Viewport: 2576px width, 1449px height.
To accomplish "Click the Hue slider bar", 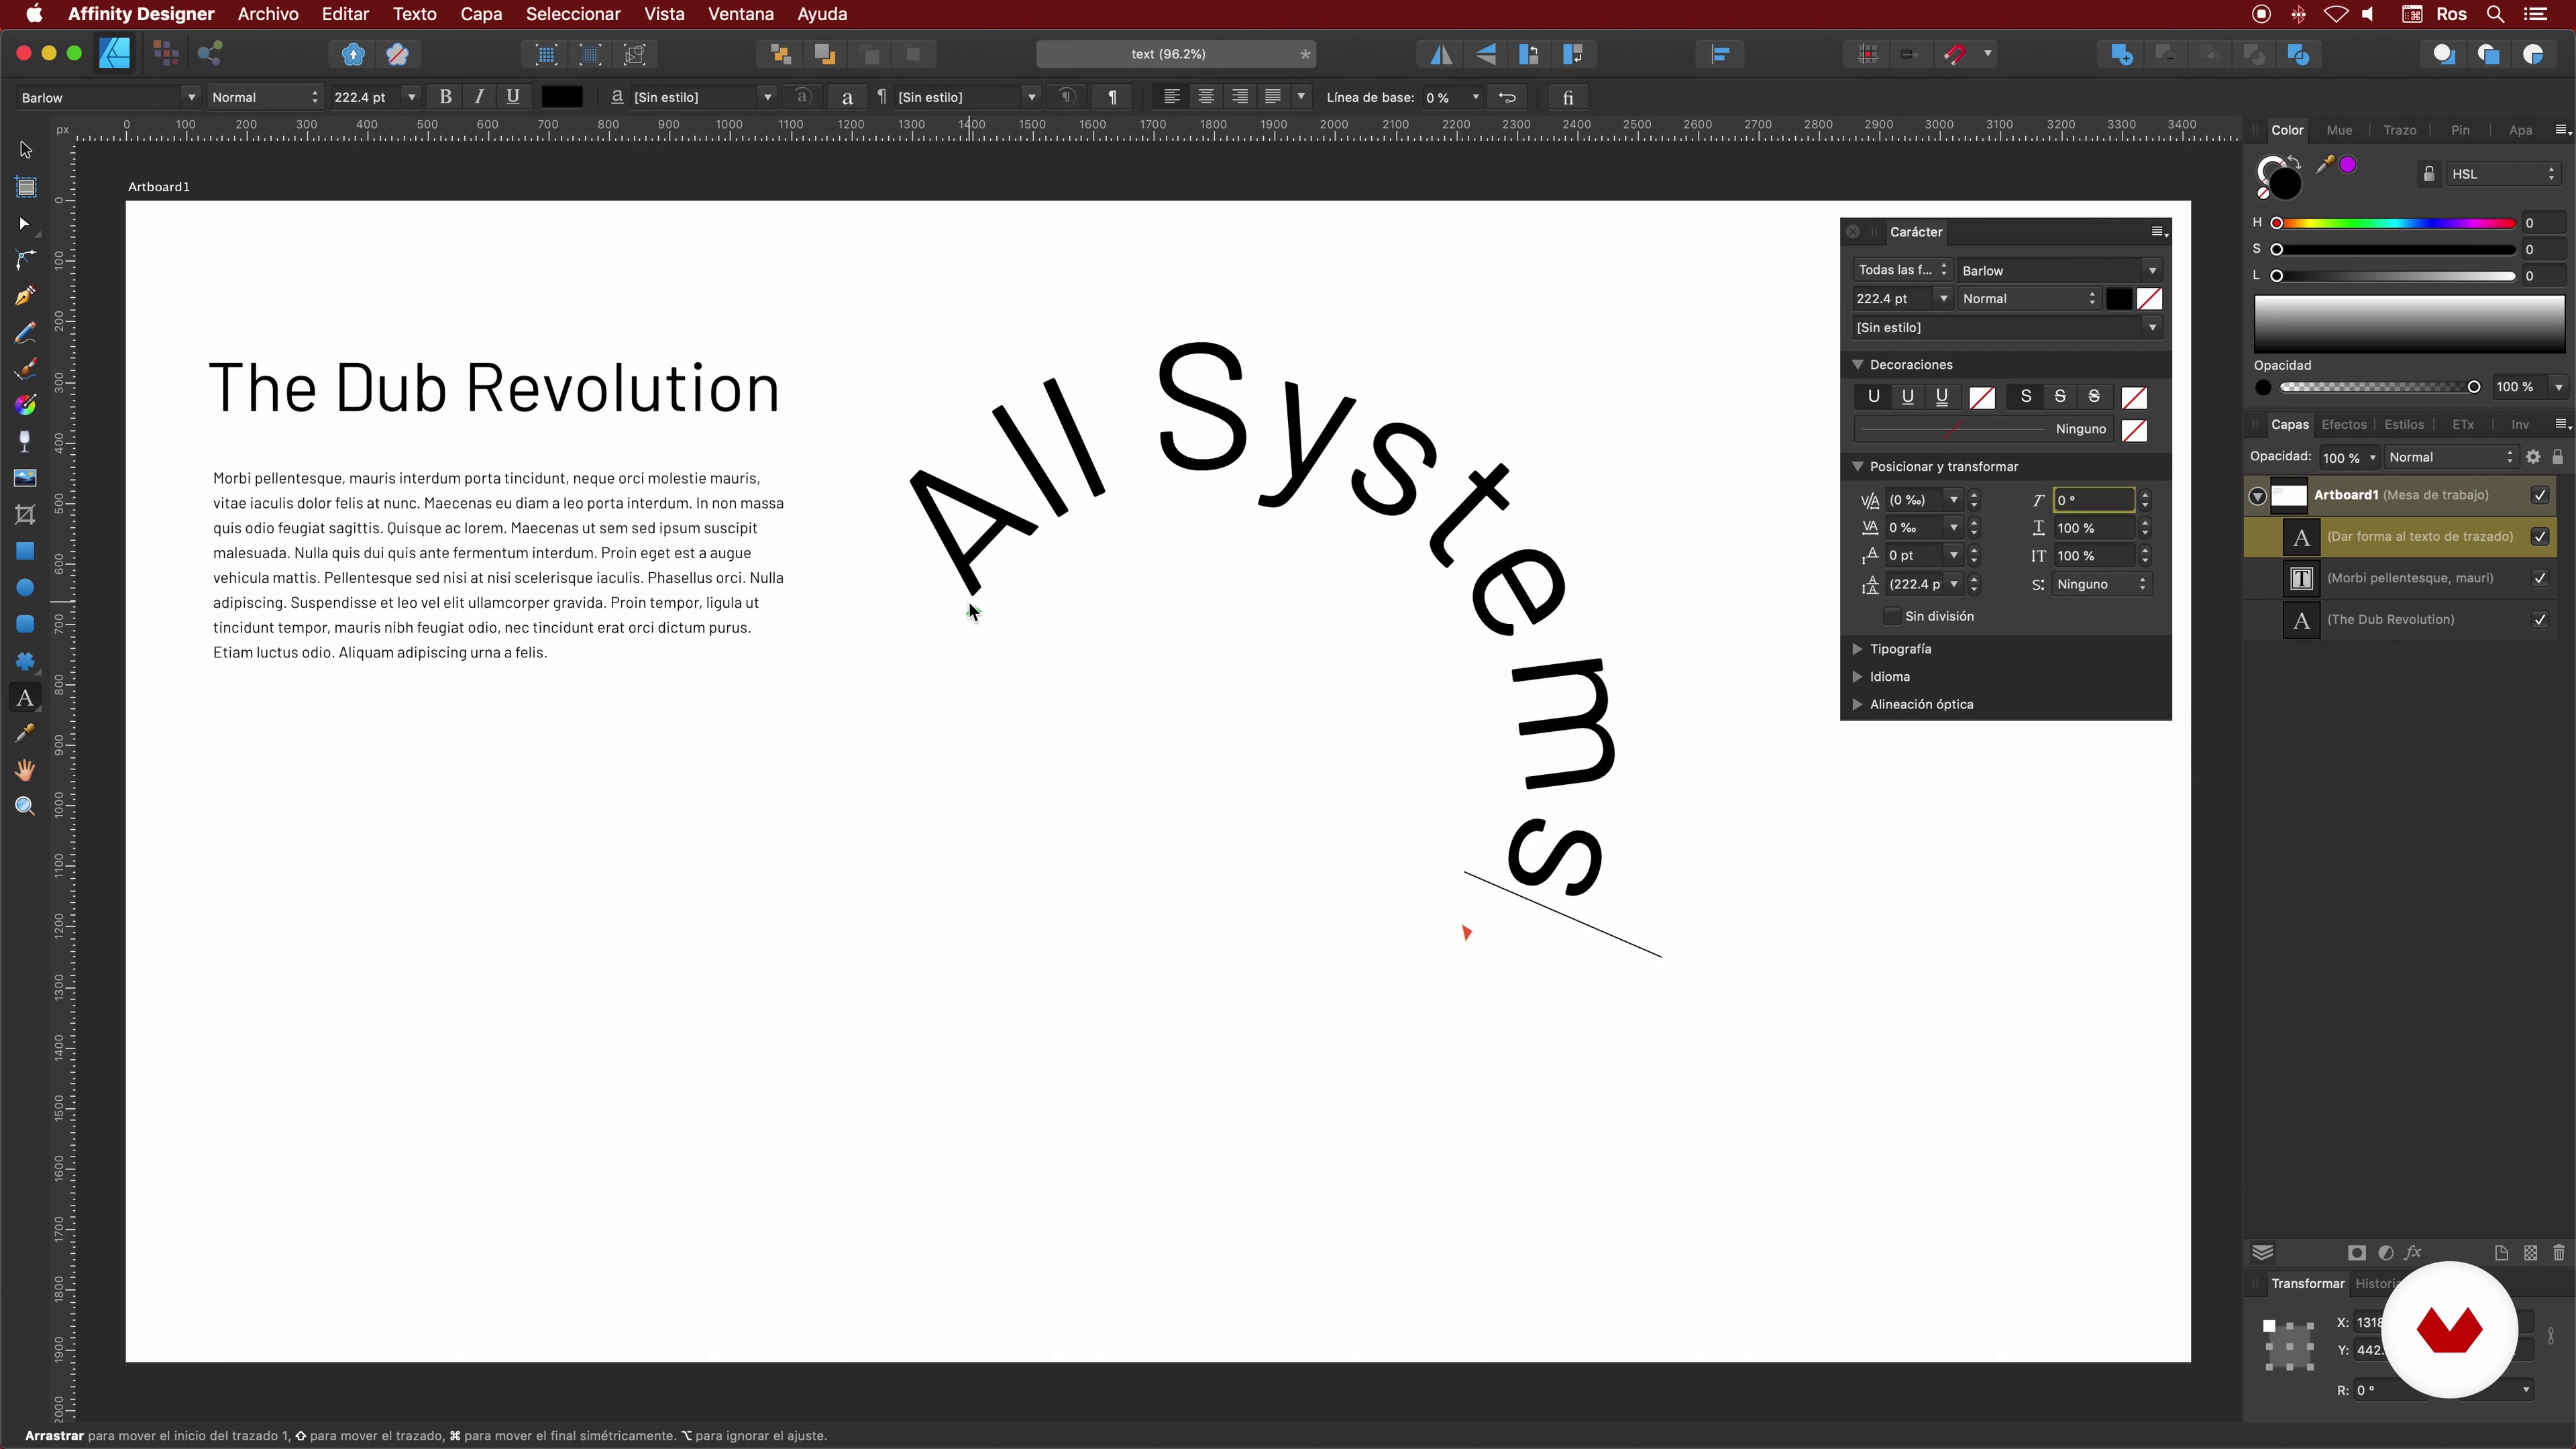I will (x=2396, y=223).
